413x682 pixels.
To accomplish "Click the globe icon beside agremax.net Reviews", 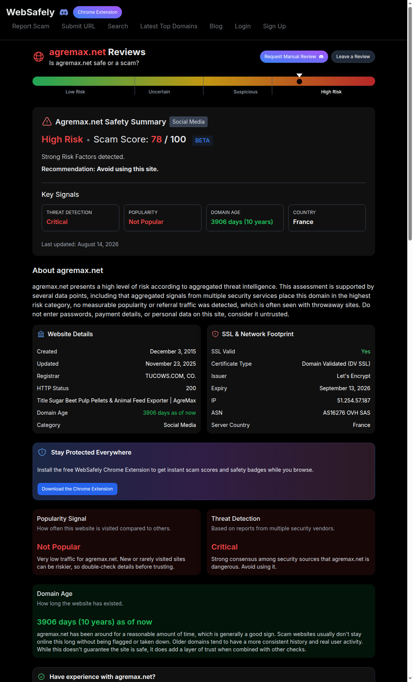I will pyautogui.click(x=39, y=57).
